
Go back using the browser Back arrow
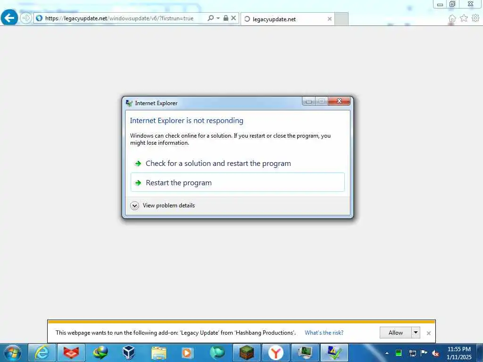point(9,17)
